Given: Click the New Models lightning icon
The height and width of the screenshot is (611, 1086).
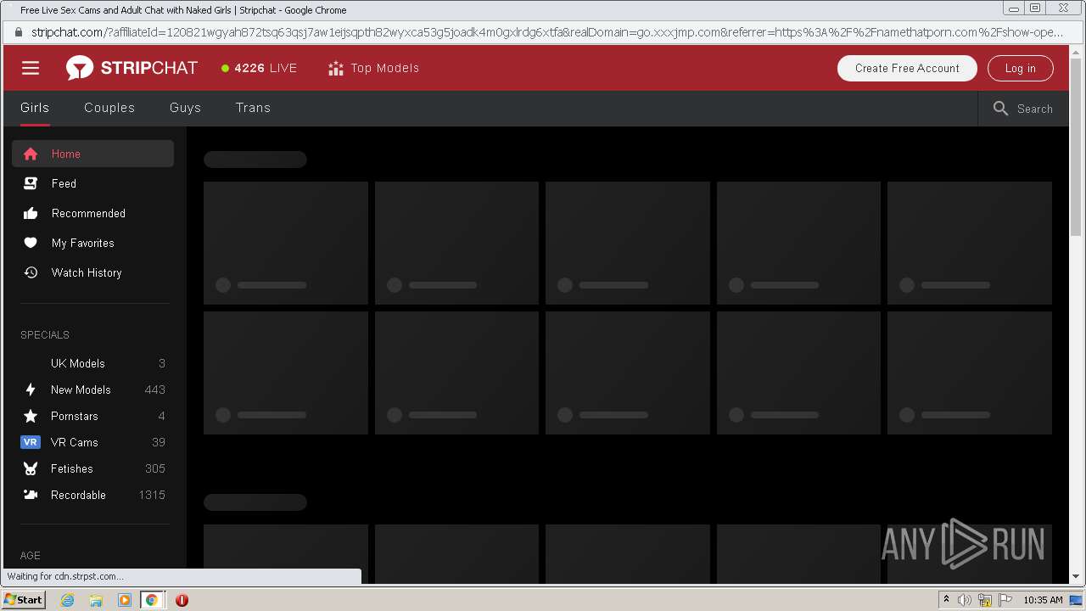Looking at the screenshot, I should 31,390.
